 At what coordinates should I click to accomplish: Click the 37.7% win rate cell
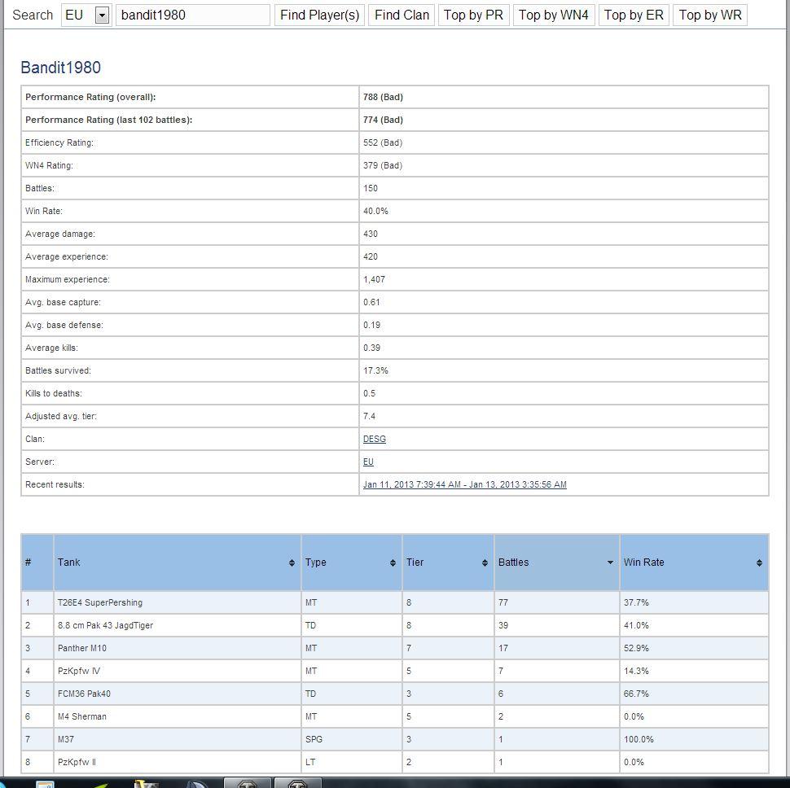694,602
